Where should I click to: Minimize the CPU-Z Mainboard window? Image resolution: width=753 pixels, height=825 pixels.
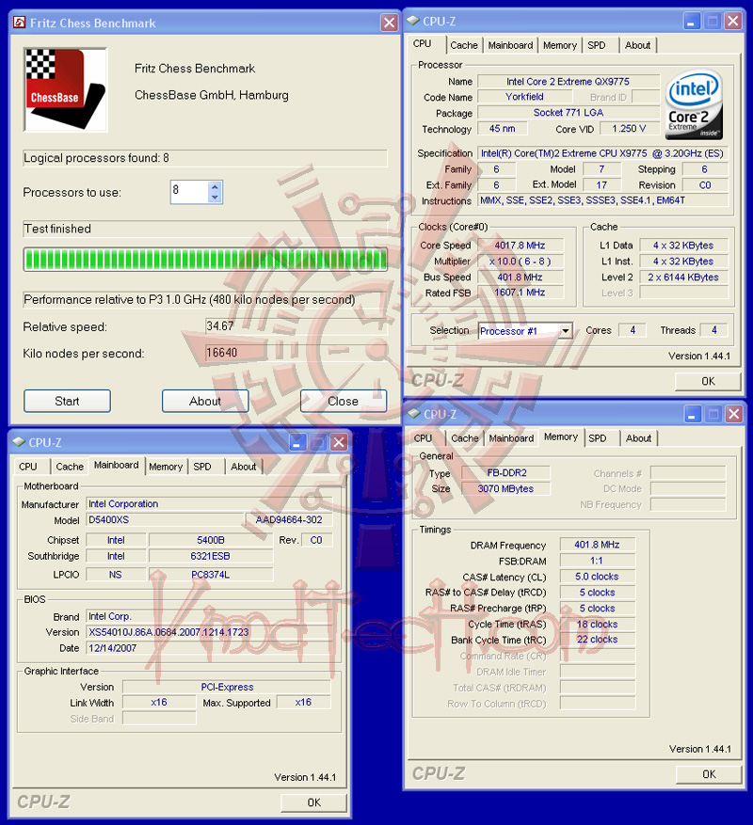click(297, 442)
